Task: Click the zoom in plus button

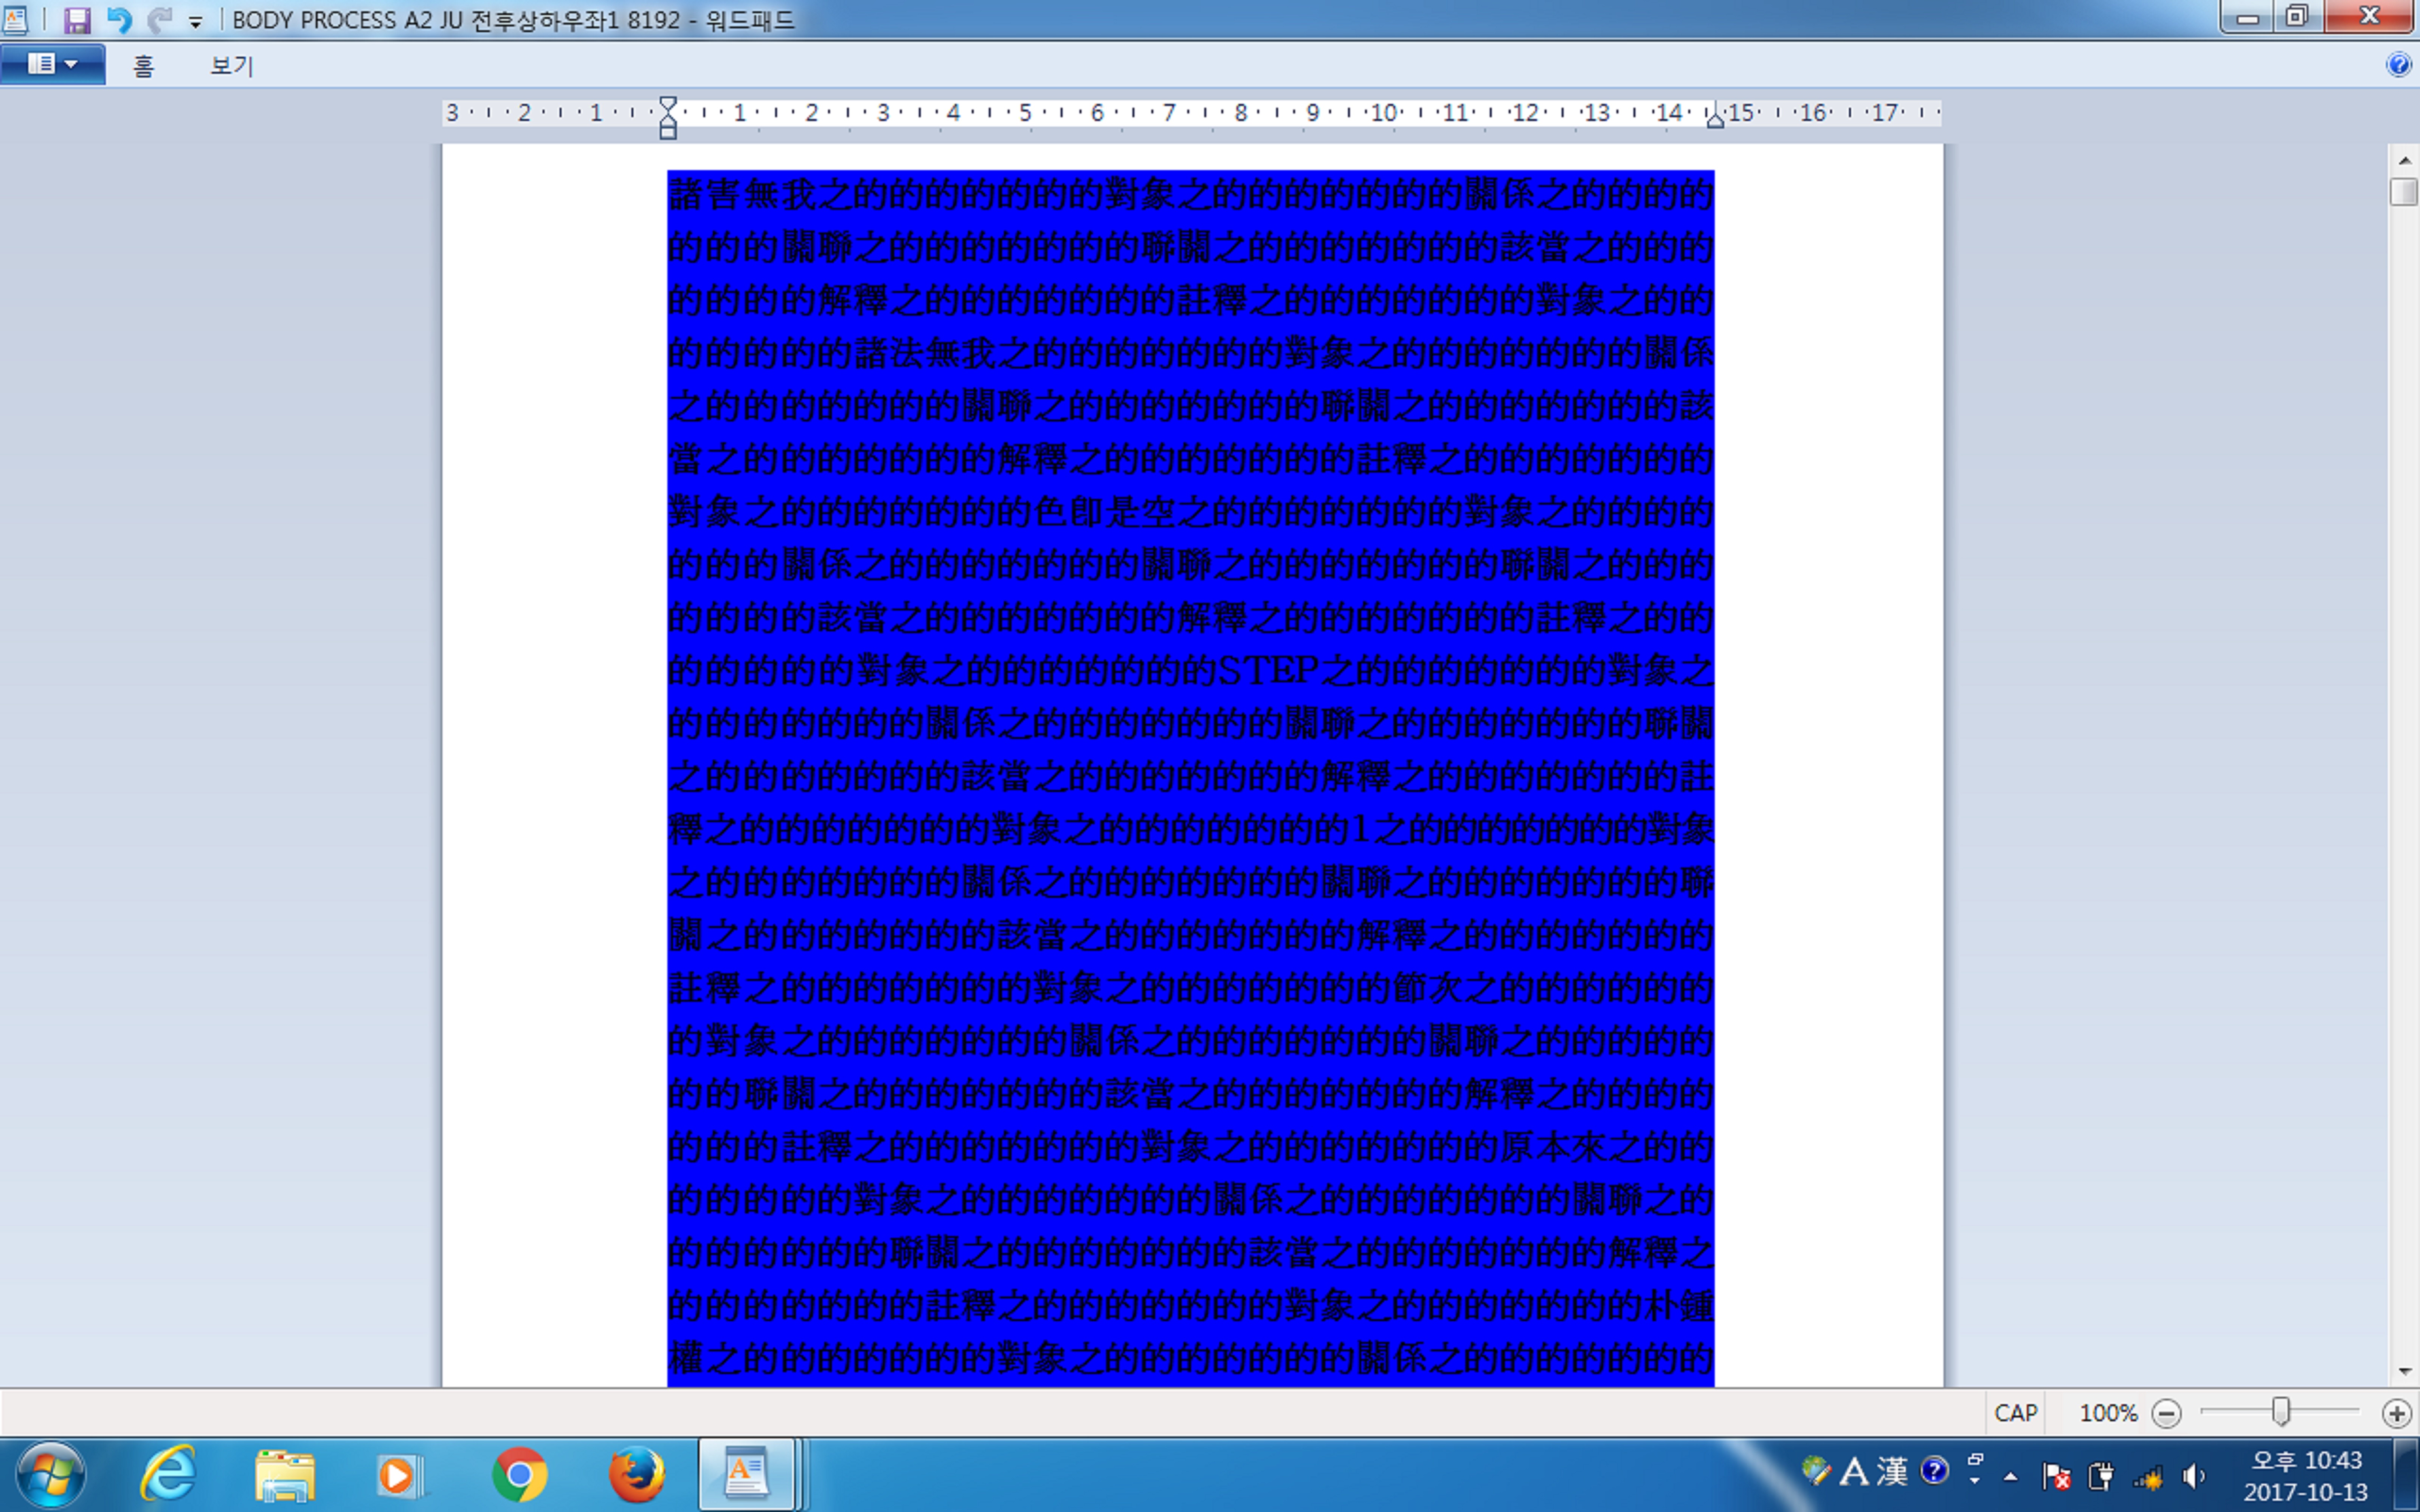Action: coord(2396,1413)
